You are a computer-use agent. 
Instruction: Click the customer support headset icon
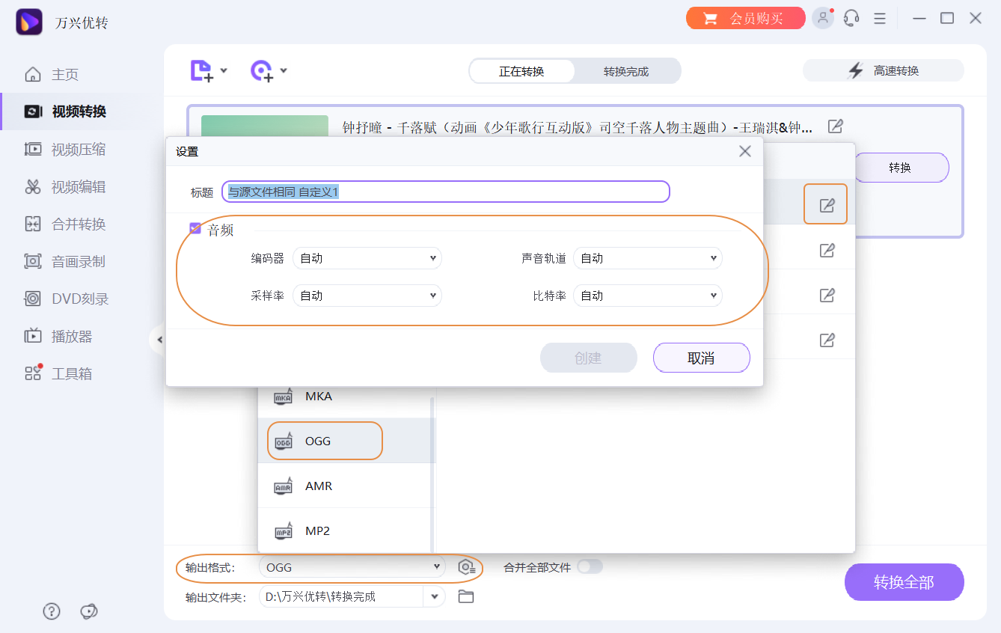click(x=851, y=17)
